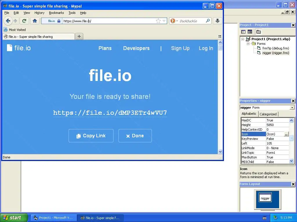297x222 pixels.
Task: Click the tab groups grid icon
Action: pyautogui.click(x=220, y=36)
